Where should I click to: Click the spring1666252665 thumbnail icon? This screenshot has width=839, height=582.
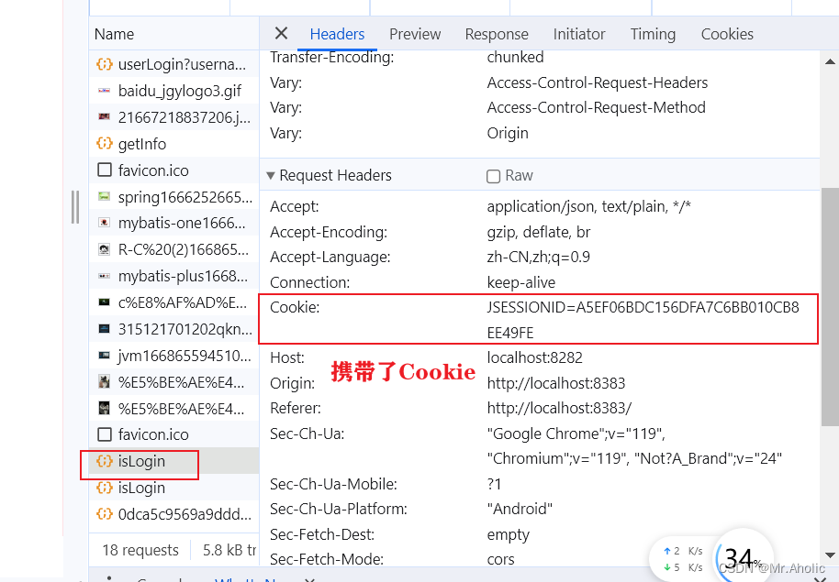point(104,196)
